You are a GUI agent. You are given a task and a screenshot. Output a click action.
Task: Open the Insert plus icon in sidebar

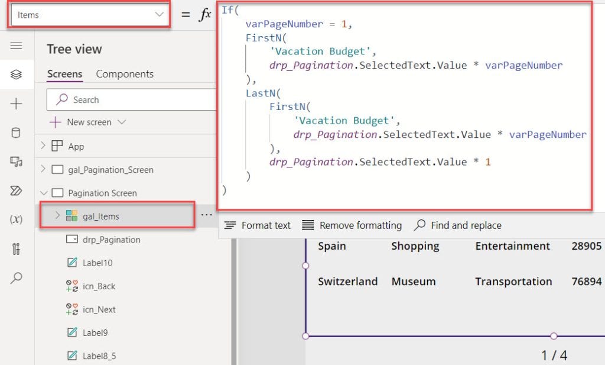[x=16, y=104]
